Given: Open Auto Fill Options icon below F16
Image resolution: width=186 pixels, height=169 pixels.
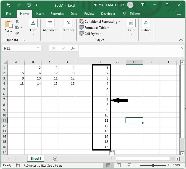Looking at the screenshot, I should click(112, 152).
